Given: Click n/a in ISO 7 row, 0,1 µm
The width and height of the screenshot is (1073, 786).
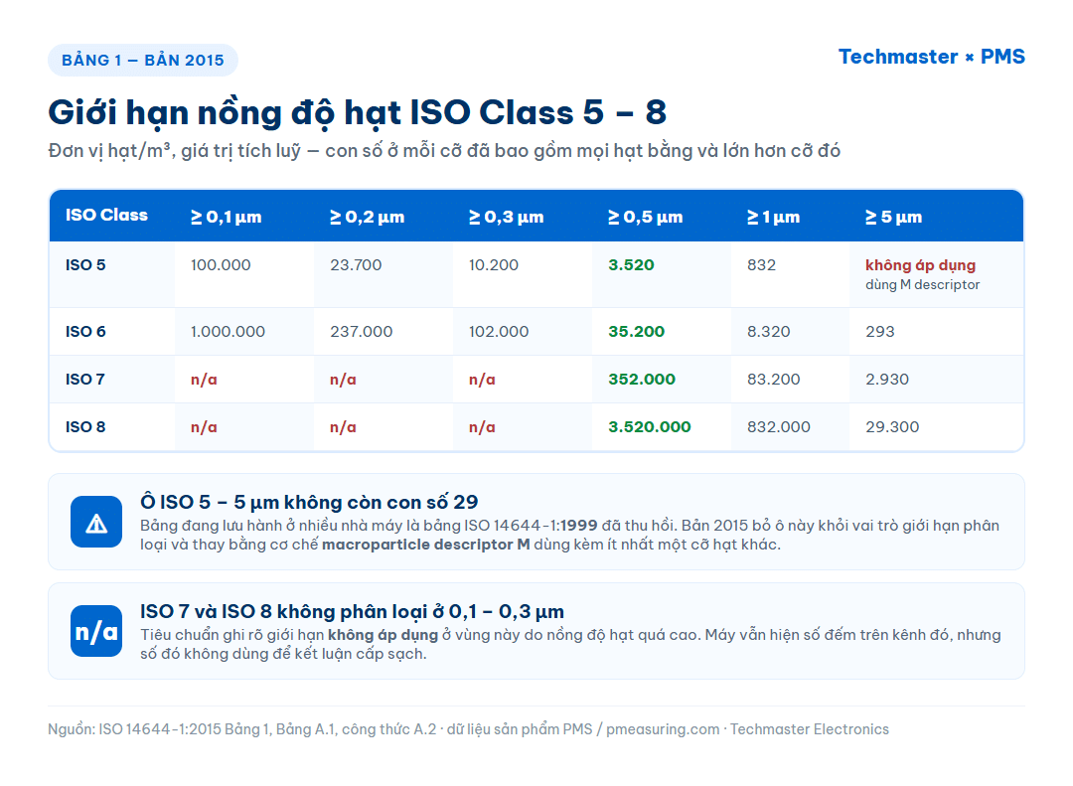Looking at the screenshot, I should 204,380.
